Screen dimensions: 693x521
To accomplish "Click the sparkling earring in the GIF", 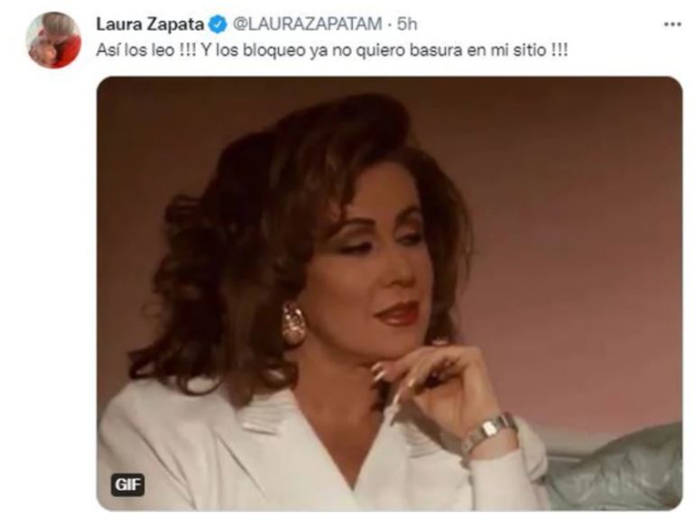I will click(x=293, y=324).
